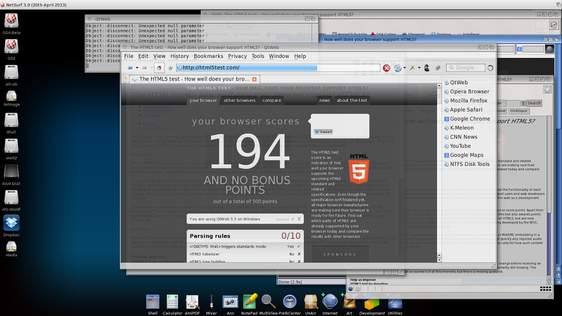Click the Tweet button
562x316 pixels.
[x=324, y=132]
